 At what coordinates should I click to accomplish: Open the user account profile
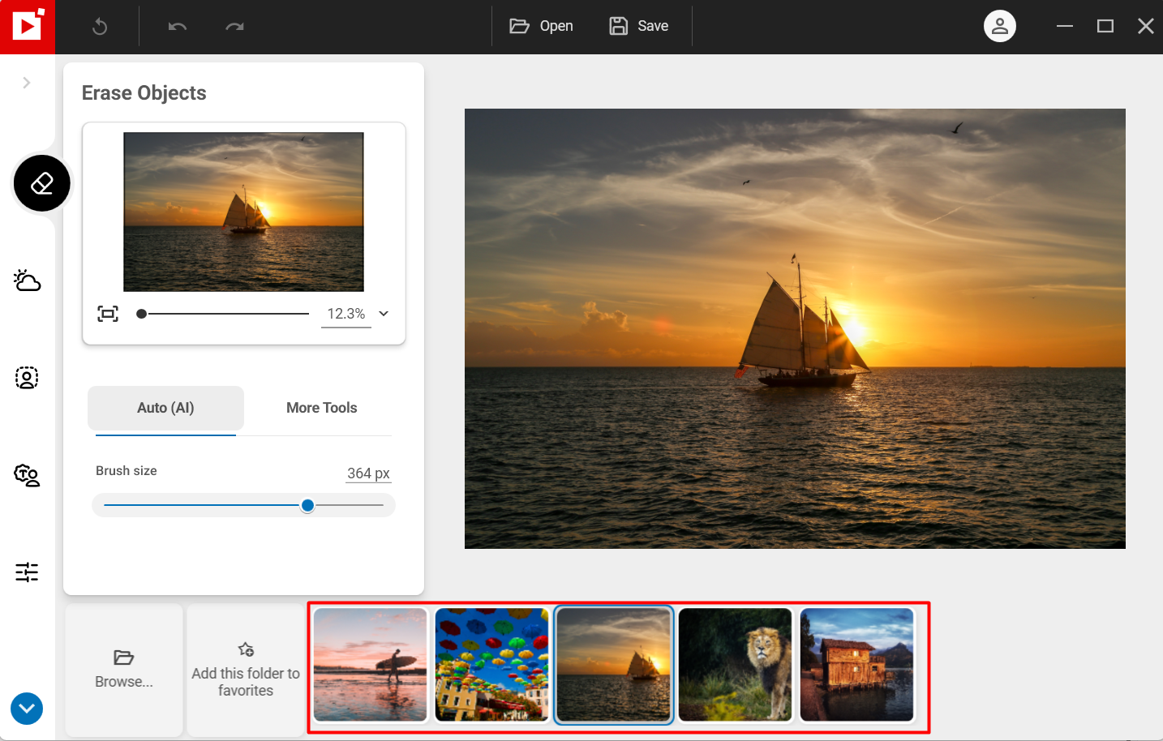tap(999, 26)
